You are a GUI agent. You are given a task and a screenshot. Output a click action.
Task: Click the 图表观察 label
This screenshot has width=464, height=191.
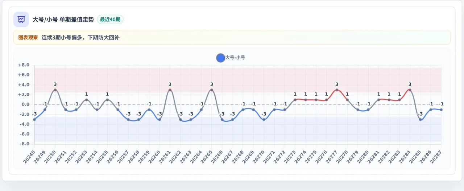28,37
